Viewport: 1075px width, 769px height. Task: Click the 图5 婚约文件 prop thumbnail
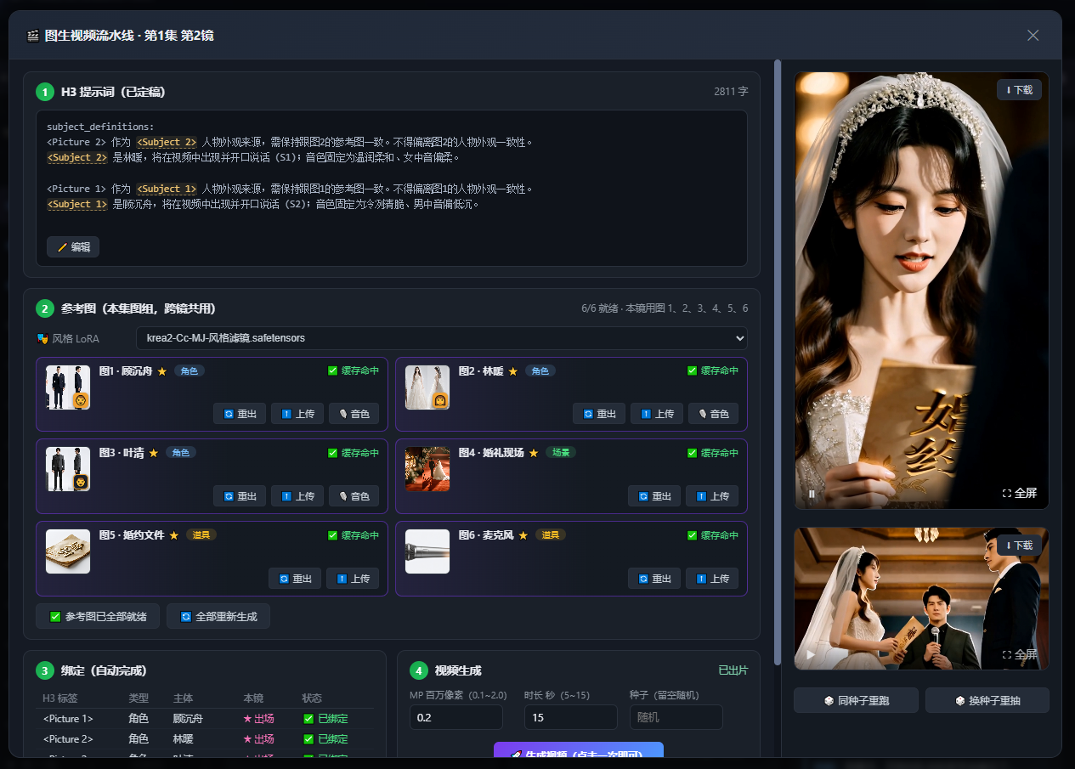pos(68,551)
